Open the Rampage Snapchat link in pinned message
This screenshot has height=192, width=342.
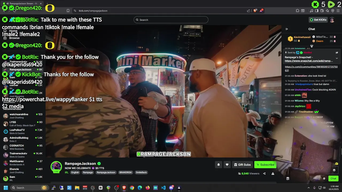tap(309, 61)
